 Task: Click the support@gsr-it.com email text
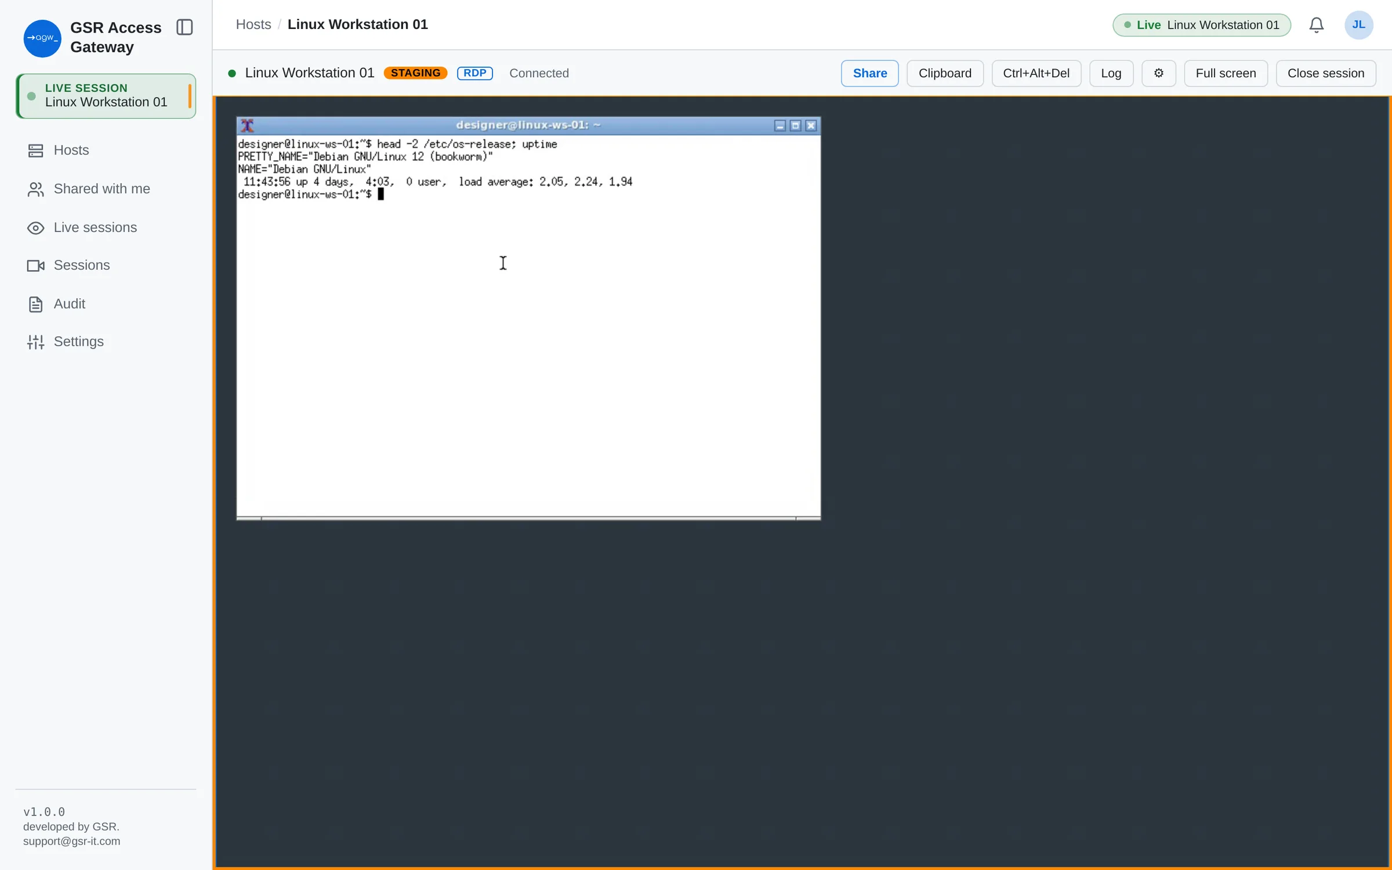coord(71,841)
